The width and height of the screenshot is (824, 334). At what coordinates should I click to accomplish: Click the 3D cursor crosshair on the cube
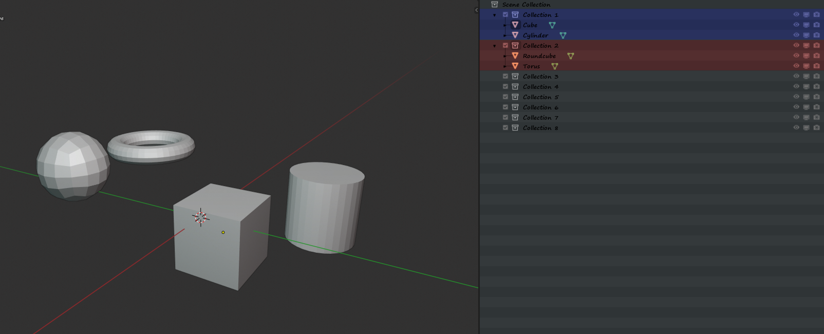point(201,217)
